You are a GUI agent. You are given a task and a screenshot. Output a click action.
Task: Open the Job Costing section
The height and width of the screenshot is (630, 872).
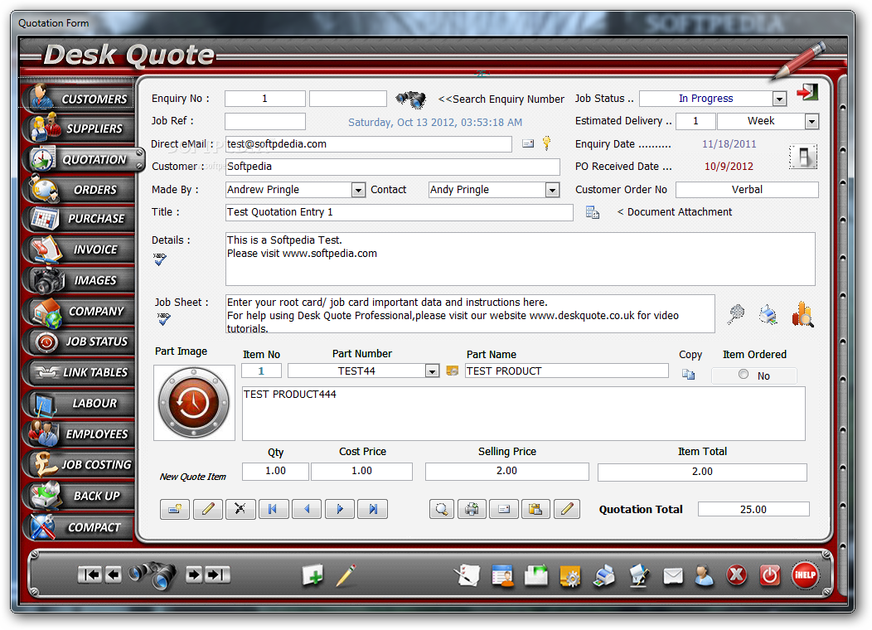tap(79, 464)
